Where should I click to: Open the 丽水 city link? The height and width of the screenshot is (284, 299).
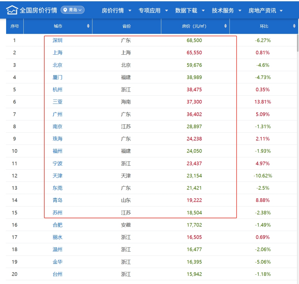coord(57,237)
